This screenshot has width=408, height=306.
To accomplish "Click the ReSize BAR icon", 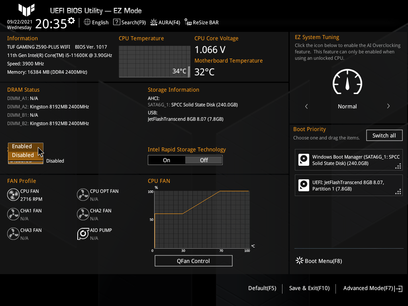I will coord(188,22).
